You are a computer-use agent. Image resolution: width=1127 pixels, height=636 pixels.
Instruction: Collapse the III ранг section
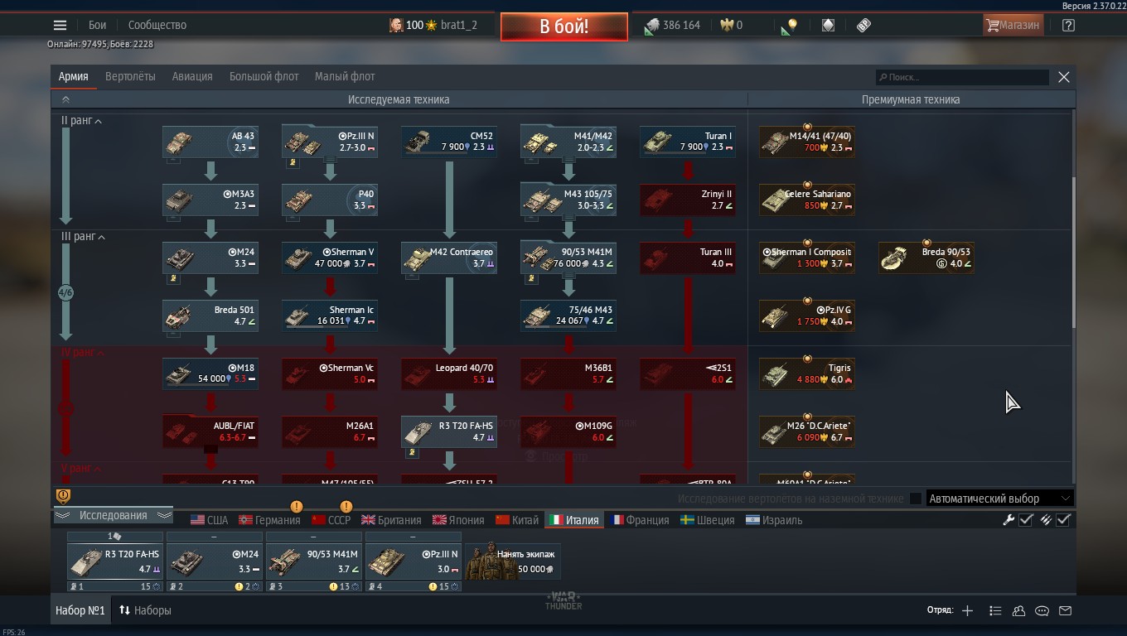pos(83,237)
